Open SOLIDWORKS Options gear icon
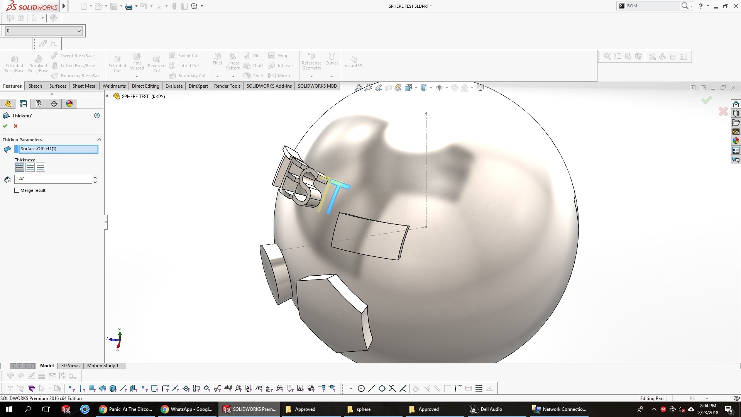This screenshot has width=741, height=417. coord(194,6)
